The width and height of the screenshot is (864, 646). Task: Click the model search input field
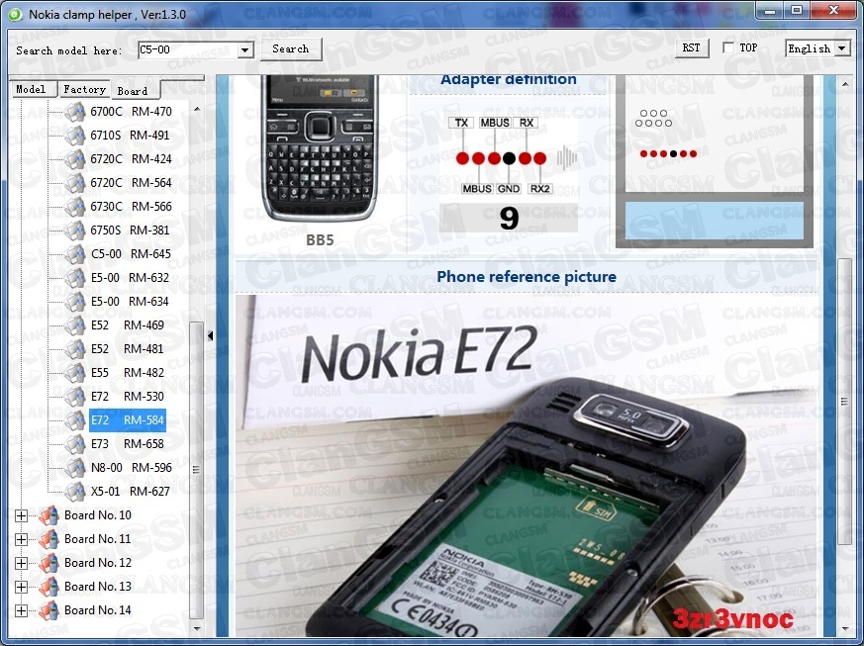coord(188,50)
